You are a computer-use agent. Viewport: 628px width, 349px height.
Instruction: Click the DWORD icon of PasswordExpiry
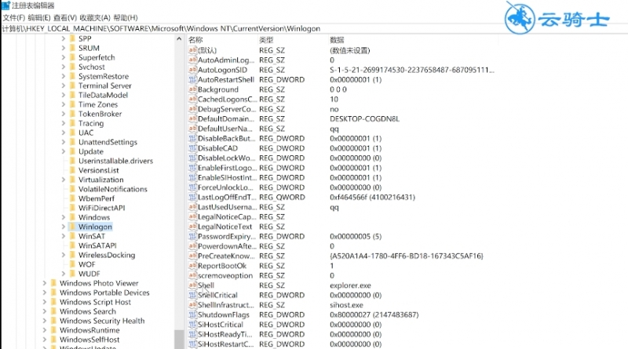[192, 237]
